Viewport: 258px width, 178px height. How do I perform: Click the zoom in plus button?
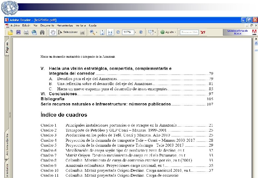141,32
